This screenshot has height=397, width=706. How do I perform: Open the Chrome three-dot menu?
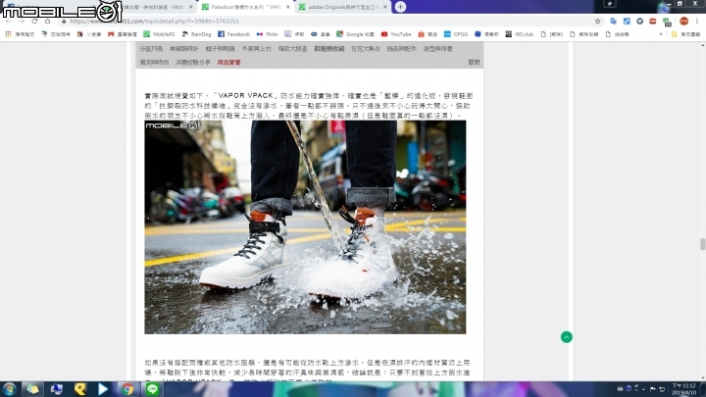(697, 22)
